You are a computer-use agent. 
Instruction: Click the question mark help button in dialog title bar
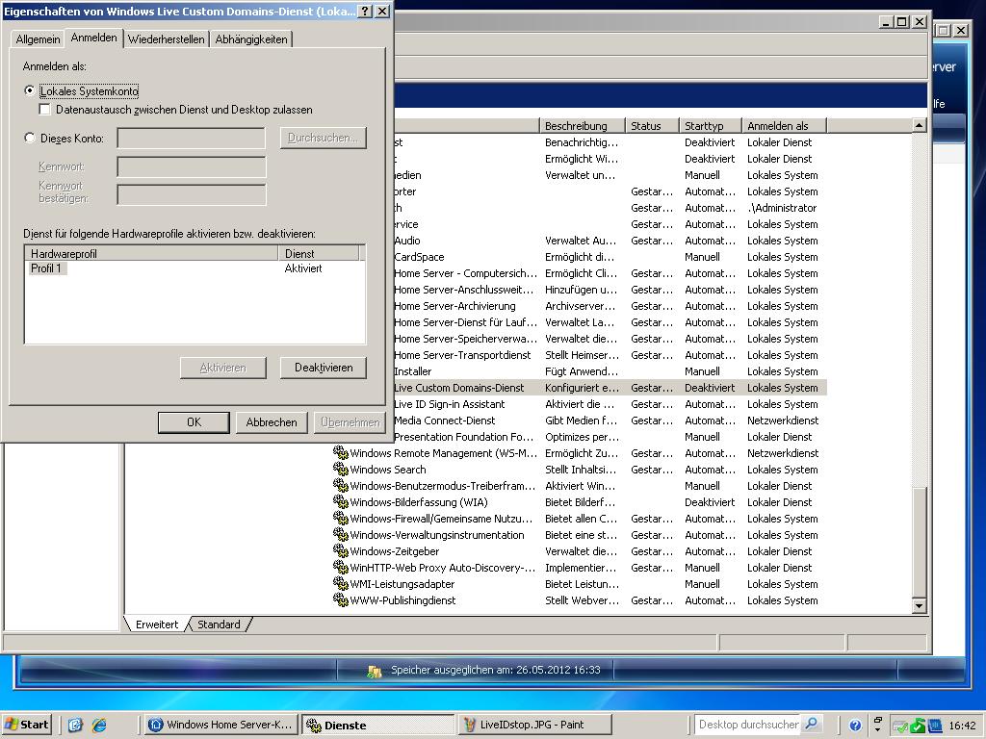pyautogui.click(x=365, y=11)
